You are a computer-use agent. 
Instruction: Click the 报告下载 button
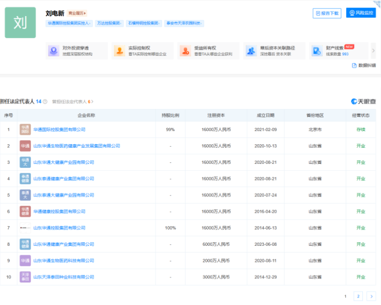click(x=327, y=13)
